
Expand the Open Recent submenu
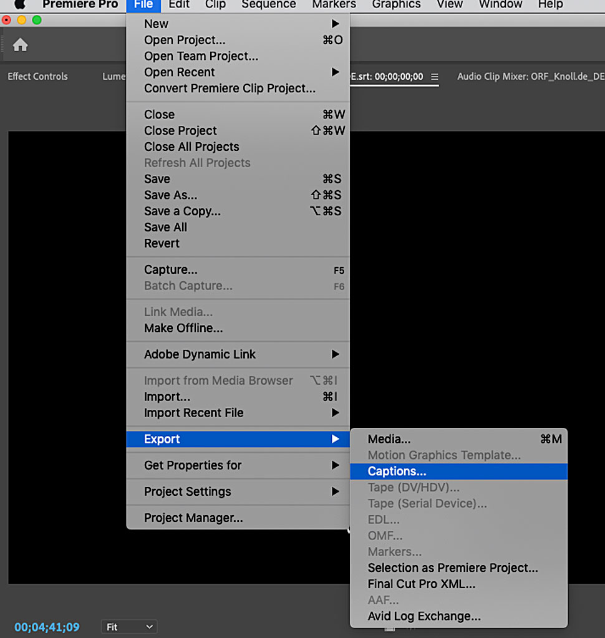tap(238, 72)
